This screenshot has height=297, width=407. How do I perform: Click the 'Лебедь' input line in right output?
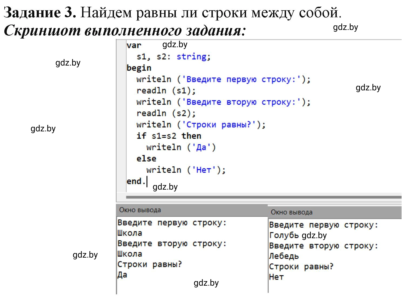[x=284, y=256]
